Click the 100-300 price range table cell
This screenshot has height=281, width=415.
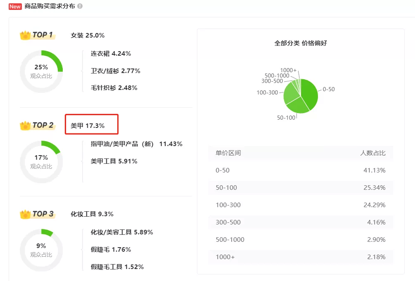tap(228, 205)
